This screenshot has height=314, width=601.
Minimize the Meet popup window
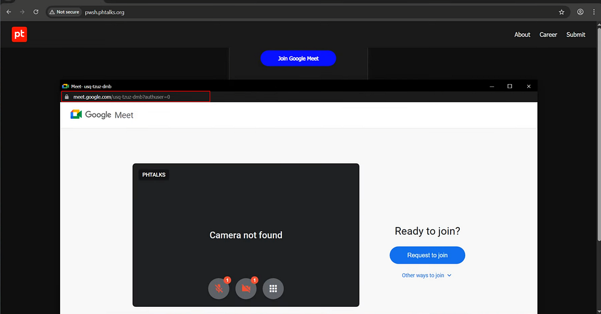pos(492,86)
